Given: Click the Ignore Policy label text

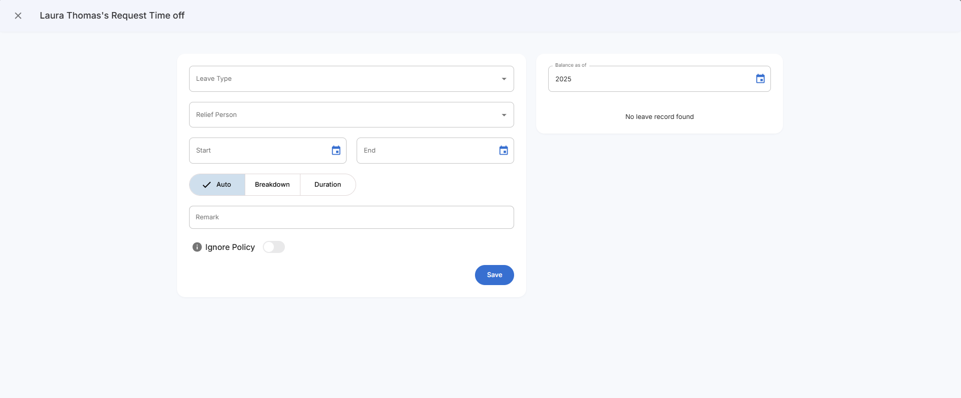Looking at the screenshot, I should [x=230, y=247].
